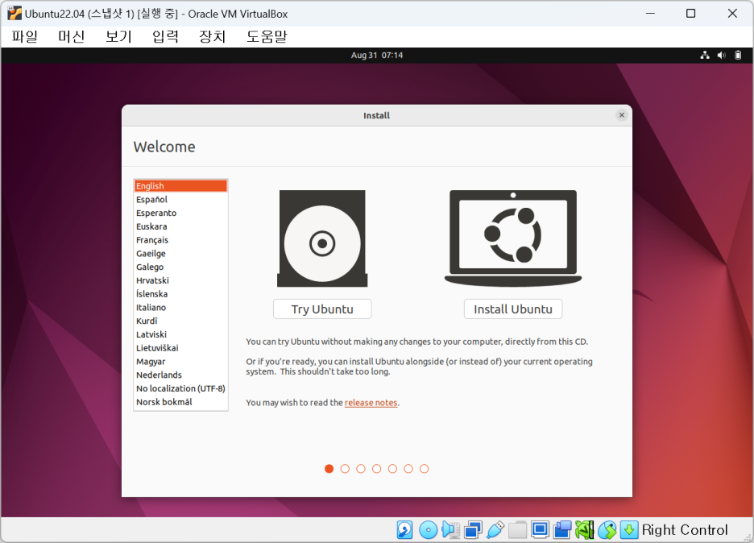Select Euskara in the language list

(x=180, y=226)
